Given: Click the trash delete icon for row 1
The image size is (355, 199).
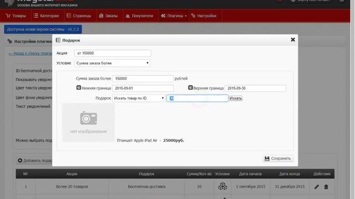Looking at the screenshot, I should pos(326,187).
